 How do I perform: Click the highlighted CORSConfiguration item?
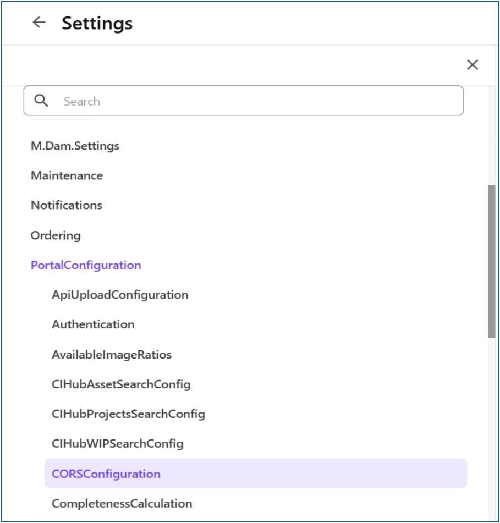point(106,474)
